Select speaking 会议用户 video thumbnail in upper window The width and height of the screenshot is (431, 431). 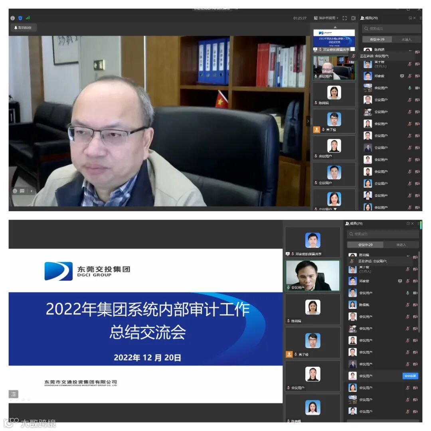point(334,67)
